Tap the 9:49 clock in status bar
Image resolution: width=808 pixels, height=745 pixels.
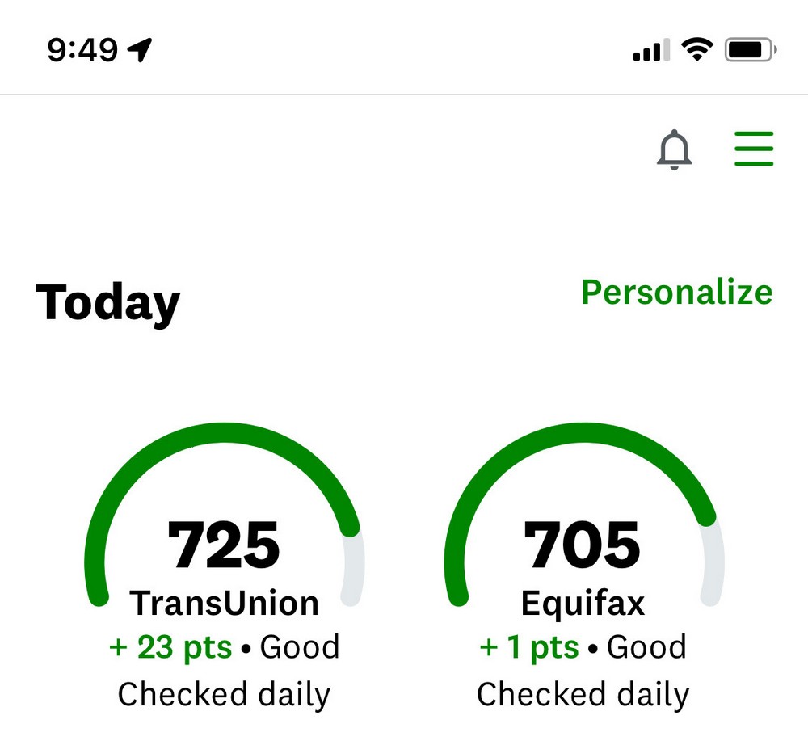tap(82, 51)
